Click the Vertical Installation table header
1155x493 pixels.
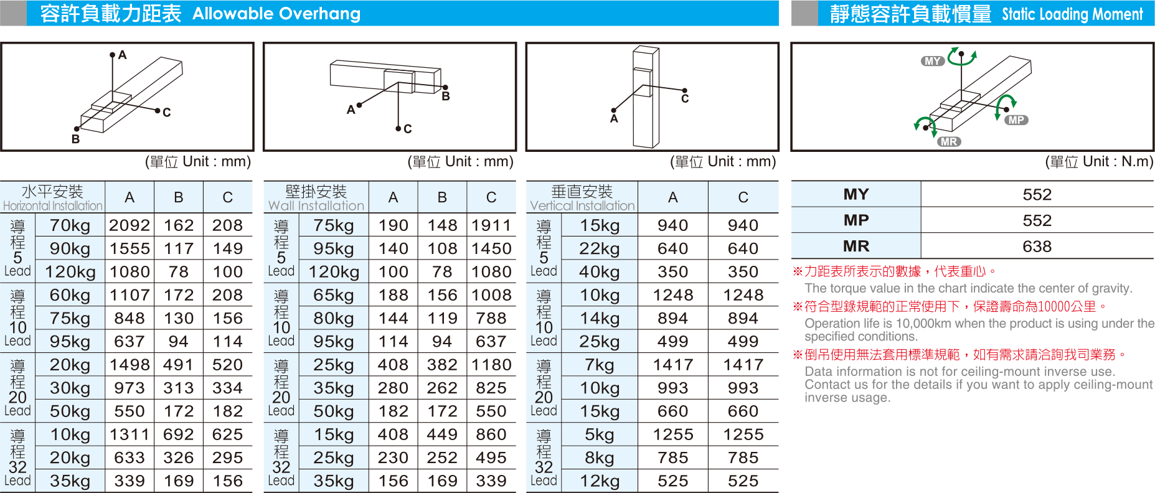pos(582,197)
